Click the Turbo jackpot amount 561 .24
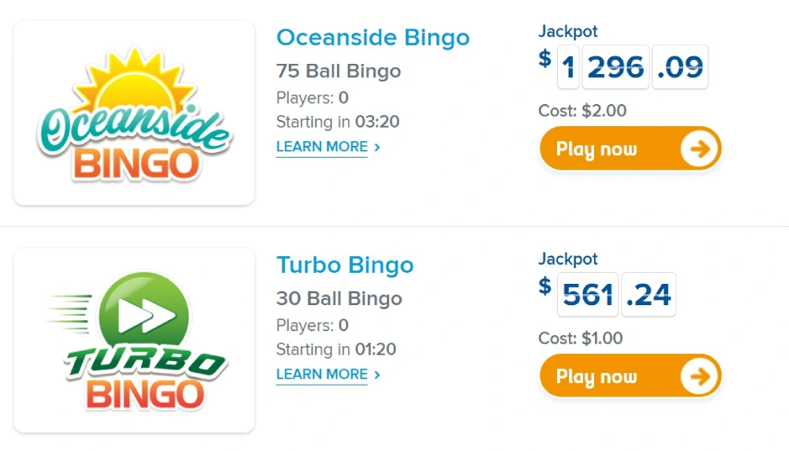The image size is (789, 451). tap(616, 295)
